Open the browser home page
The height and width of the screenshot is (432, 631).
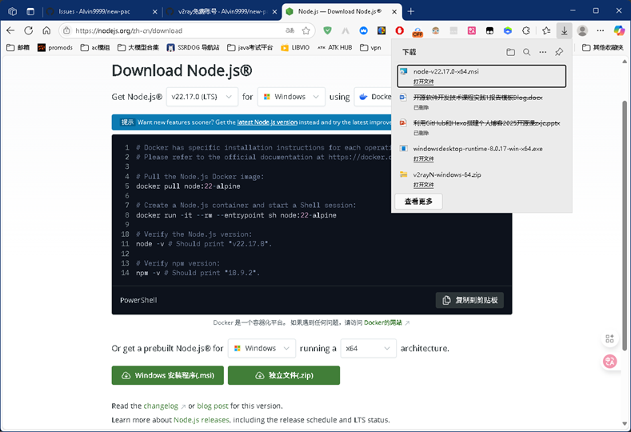pos(46,30)
